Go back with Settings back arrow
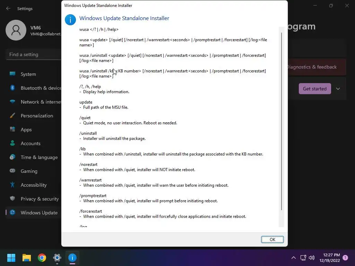Screen dimensions: 355x266 point(8,9)
